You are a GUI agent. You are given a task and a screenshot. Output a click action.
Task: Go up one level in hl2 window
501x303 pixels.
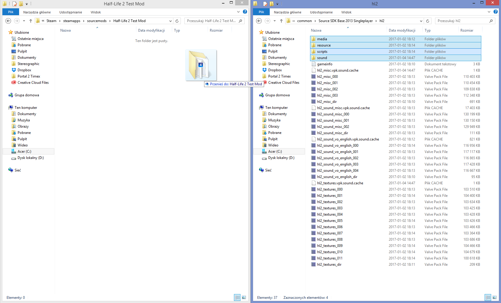(x=281, y=21)
